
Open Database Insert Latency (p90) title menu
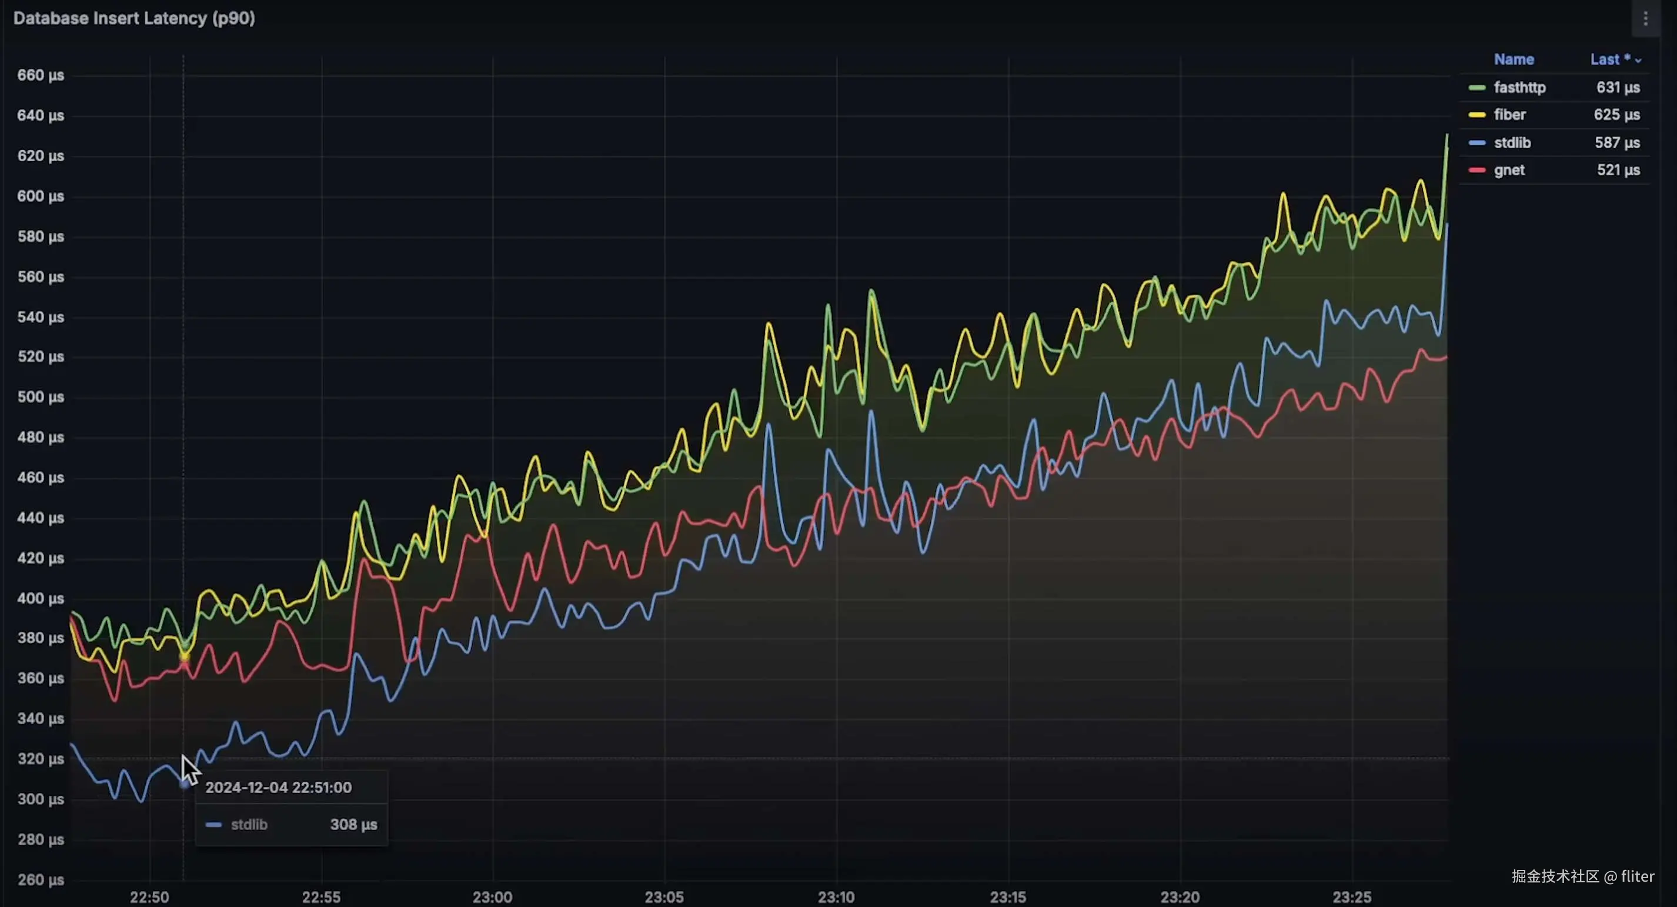pos(134,18)
